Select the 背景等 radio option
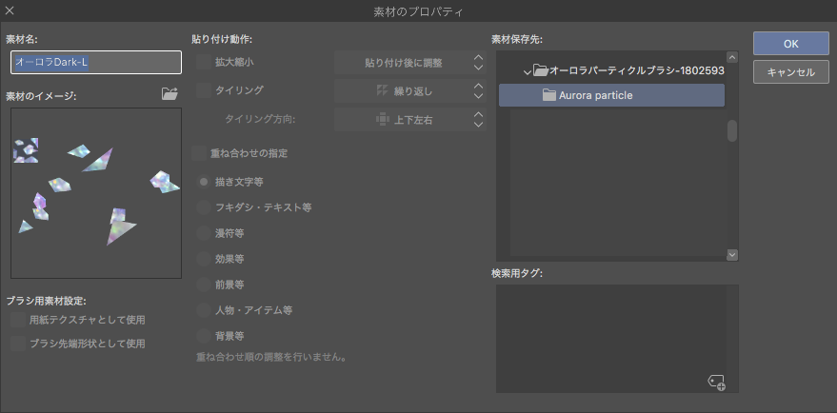 point(204,336)
